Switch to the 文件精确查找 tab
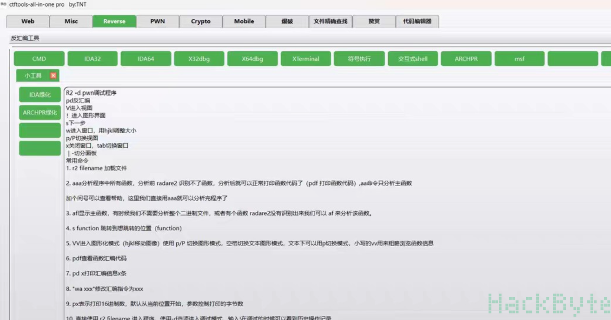This screenshot has height=320, width=611. (331, 21)
